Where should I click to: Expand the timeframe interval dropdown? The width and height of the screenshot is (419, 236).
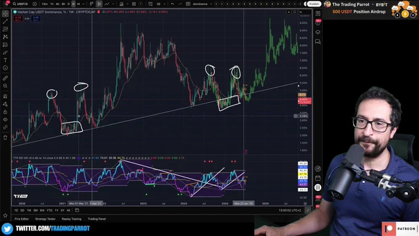[83, 4]
